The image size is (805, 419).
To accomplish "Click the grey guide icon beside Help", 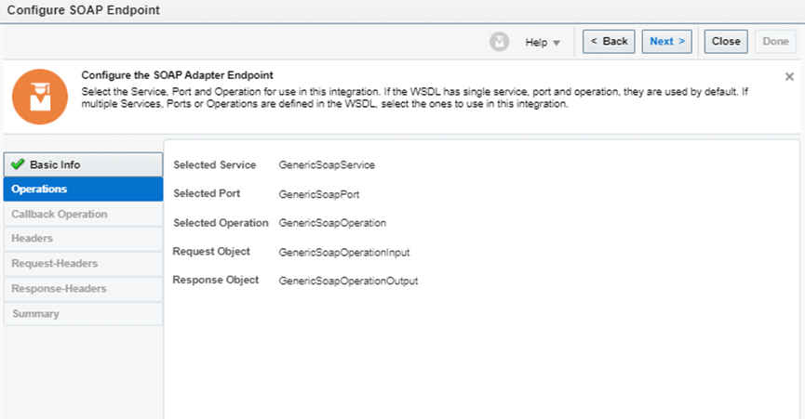I will (x=499, y=42).
